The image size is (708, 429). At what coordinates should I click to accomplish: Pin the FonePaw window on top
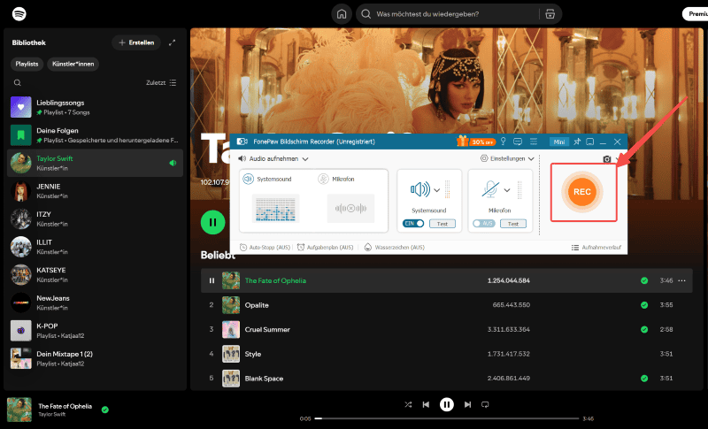point(577,142)
